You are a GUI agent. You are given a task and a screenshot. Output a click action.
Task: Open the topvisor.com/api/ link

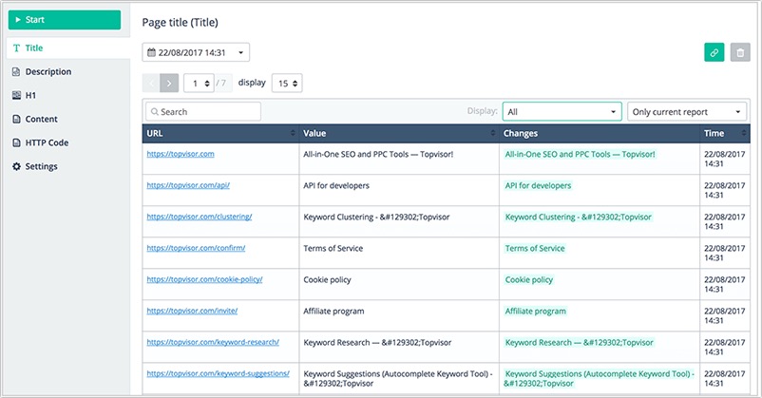188,185
